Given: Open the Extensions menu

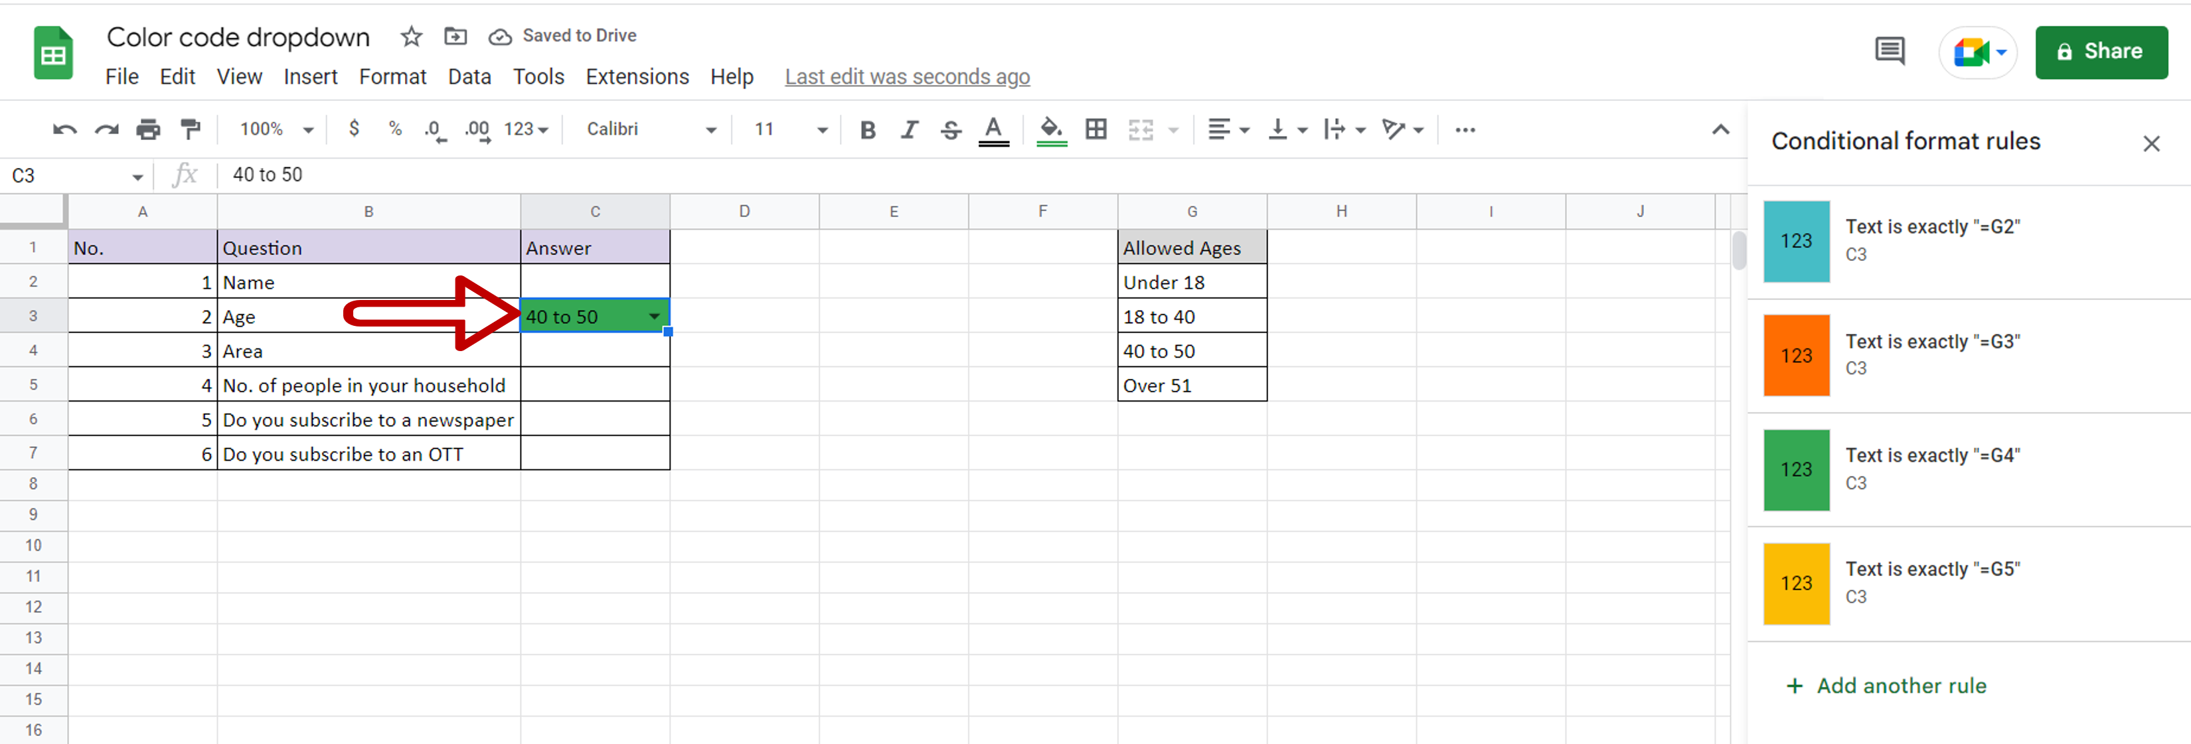Looking at the screenshot, I should tap(637, 76).
